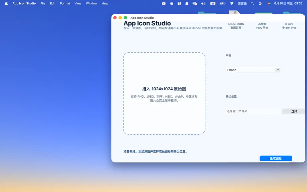Click the 高质量 PNG 导出 label

point(262,26)
